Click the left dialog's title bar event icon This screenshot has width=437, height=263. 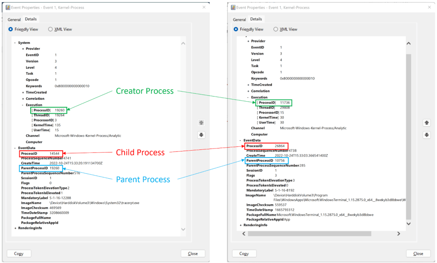coord(8,7)
